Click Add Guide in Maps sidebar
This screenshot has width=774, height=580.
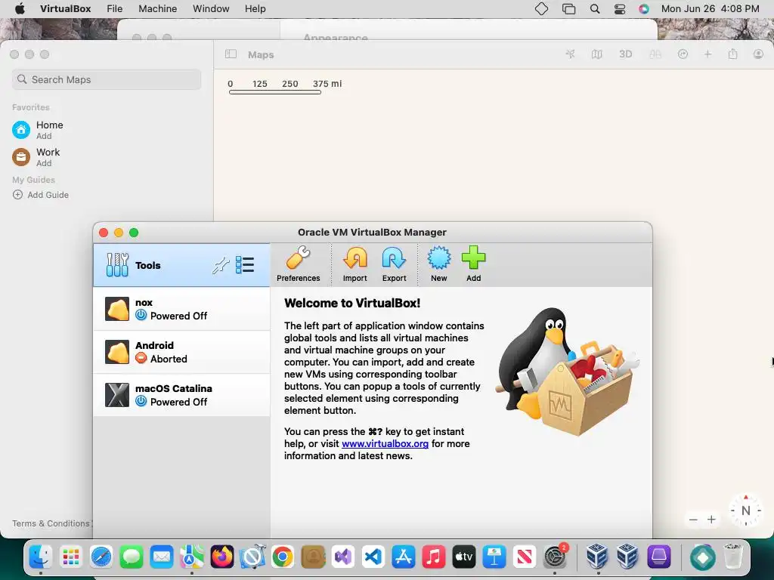pos(41,195)
